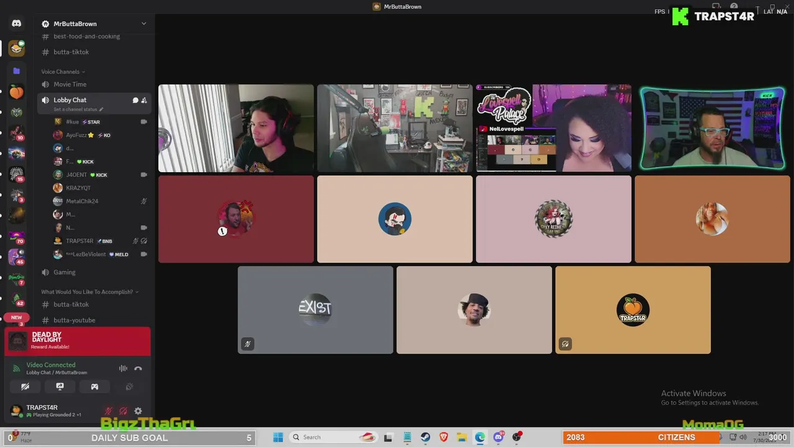The height and width of the screenshot is (447, 794).
Task: Click Windows taskbar search box
Action: coord(334,437)
